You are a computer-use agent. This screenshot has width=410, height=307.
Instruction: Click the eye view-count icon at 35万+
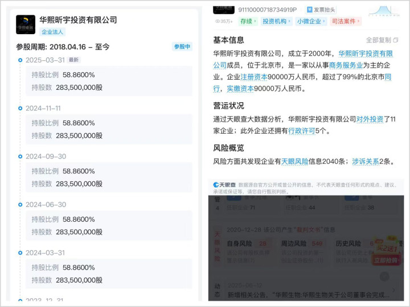pyautogui.click(x=218, y=22)
